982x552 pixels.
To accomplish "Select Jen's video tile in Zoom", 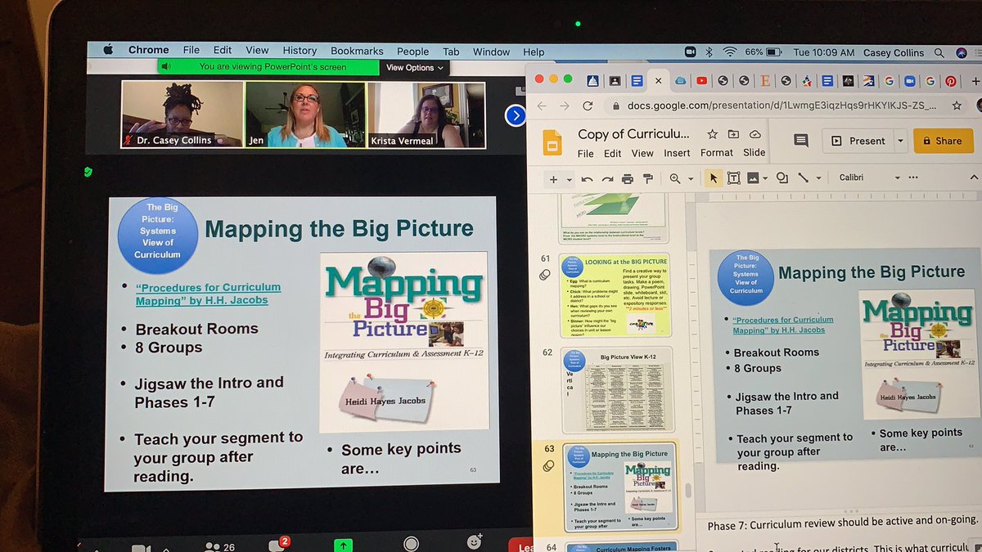I will (305, 115).
